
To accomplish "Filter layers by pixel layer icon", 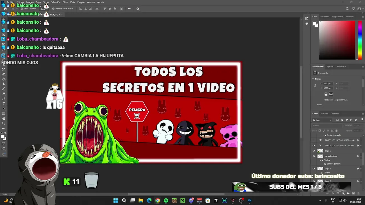I will (337, 120).
